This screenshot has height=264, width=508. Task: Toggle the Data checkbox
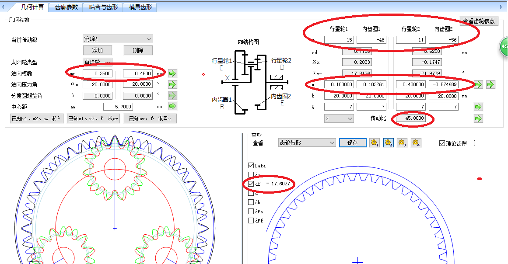pyautogui.click(x=251, y=166)
